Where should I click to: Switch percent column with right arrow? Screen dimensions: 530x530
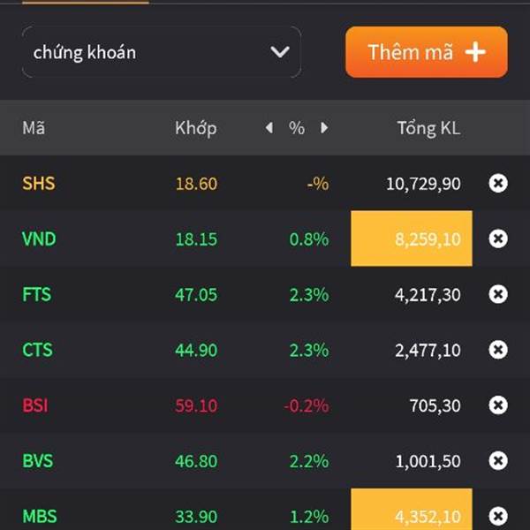[x=324, y=128]
